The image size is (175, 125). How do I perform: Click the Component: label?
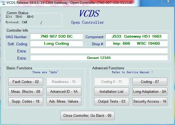(95, 37)
